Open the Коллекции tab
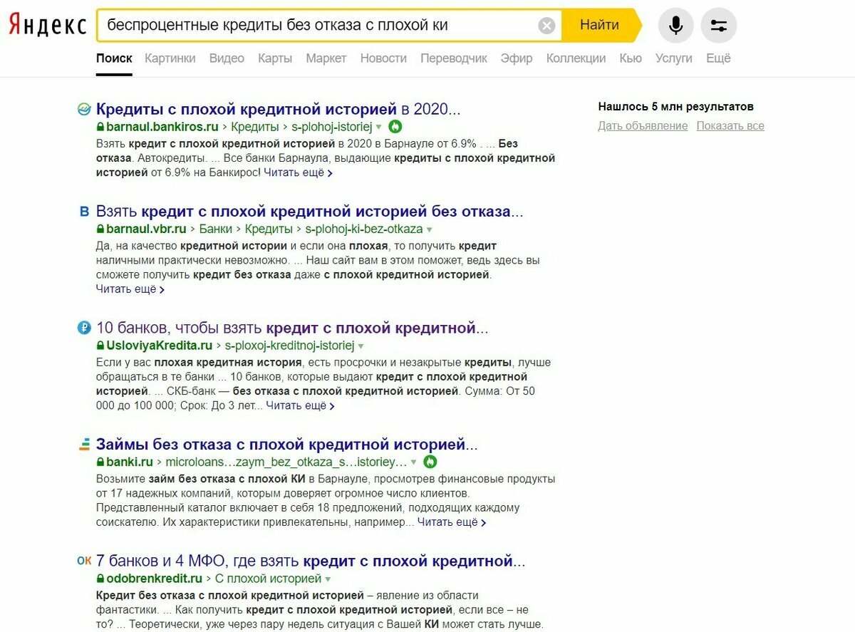Image resolution: width=855 pixels, height=632 pixels. (x=576, y=58)
